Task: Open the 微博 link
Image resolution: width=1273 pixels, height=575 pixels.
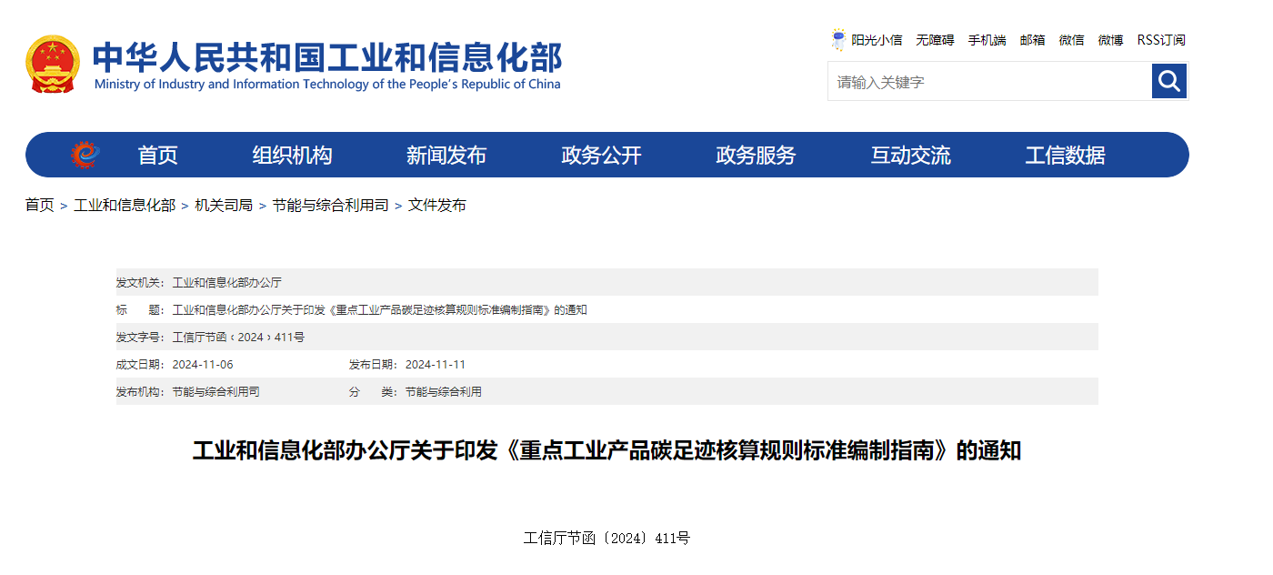Action: (1110, 40)
